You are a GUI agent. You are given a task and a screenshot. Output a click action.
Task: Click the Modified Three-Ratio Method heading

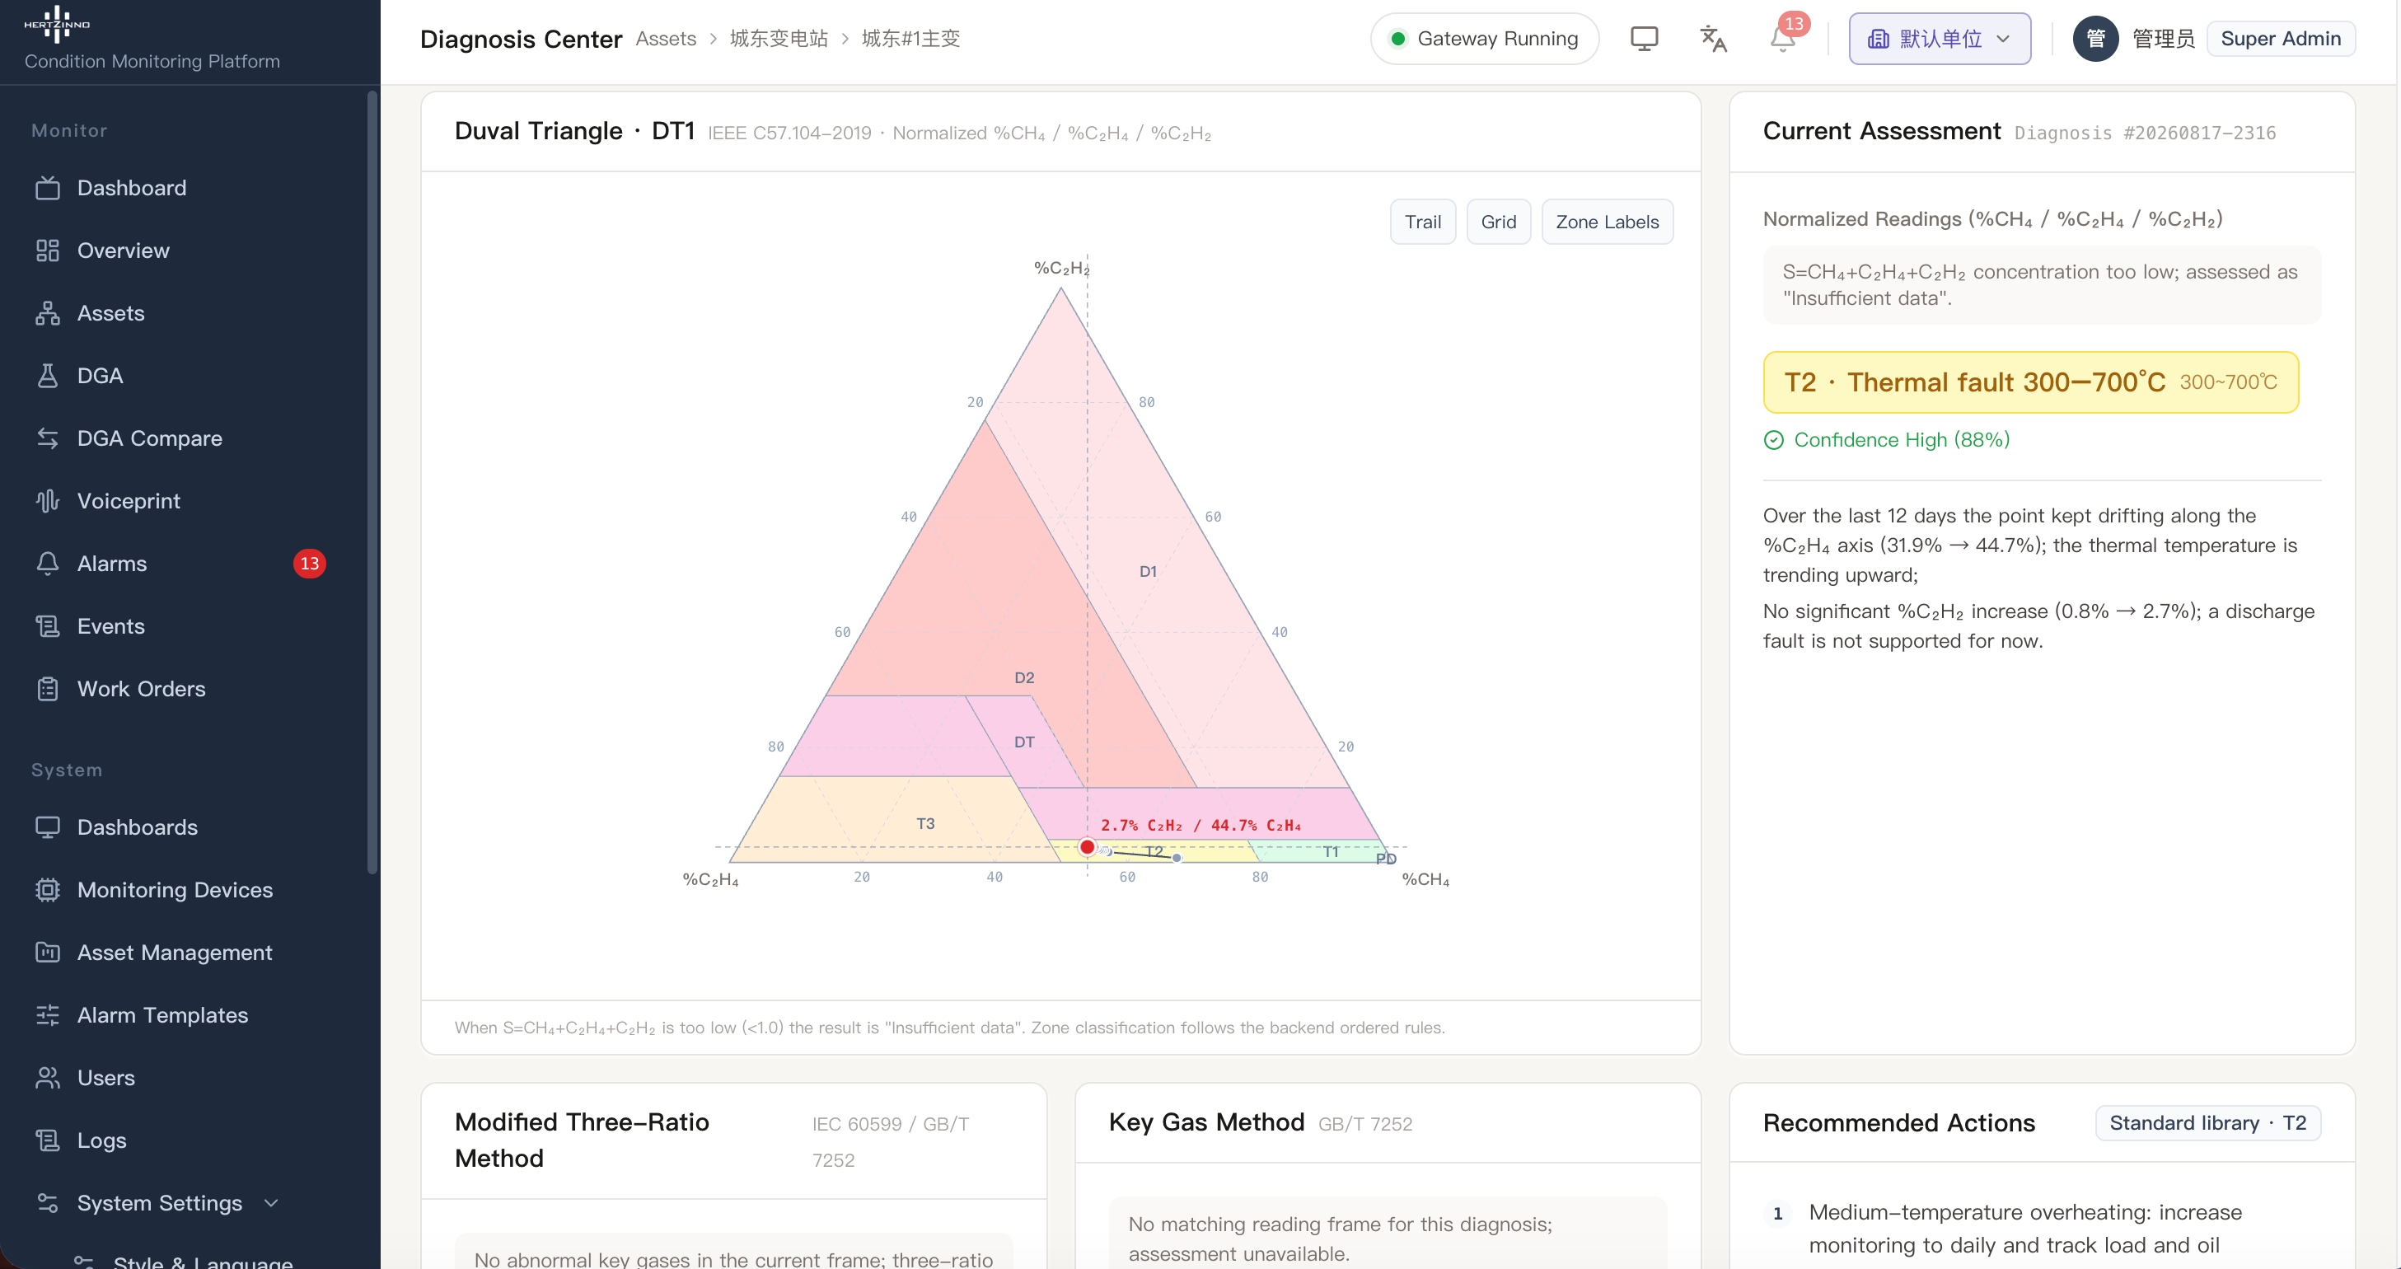tap(582, 1140)
